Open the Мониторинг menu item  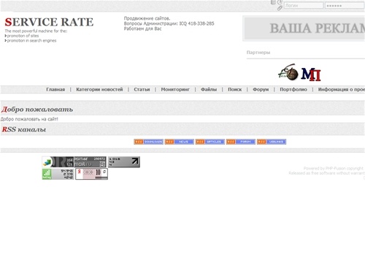click(x=175, y=89)
